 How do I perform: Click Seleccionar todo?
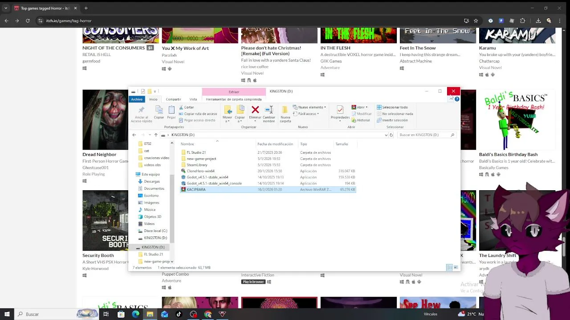pos(392,107)
